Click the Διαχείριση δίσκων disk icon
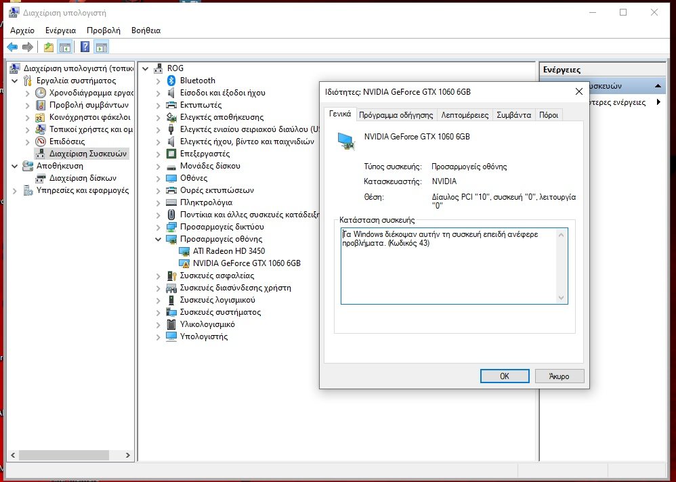The width and height of the screenshot is (676, 482). coord(41,178)
